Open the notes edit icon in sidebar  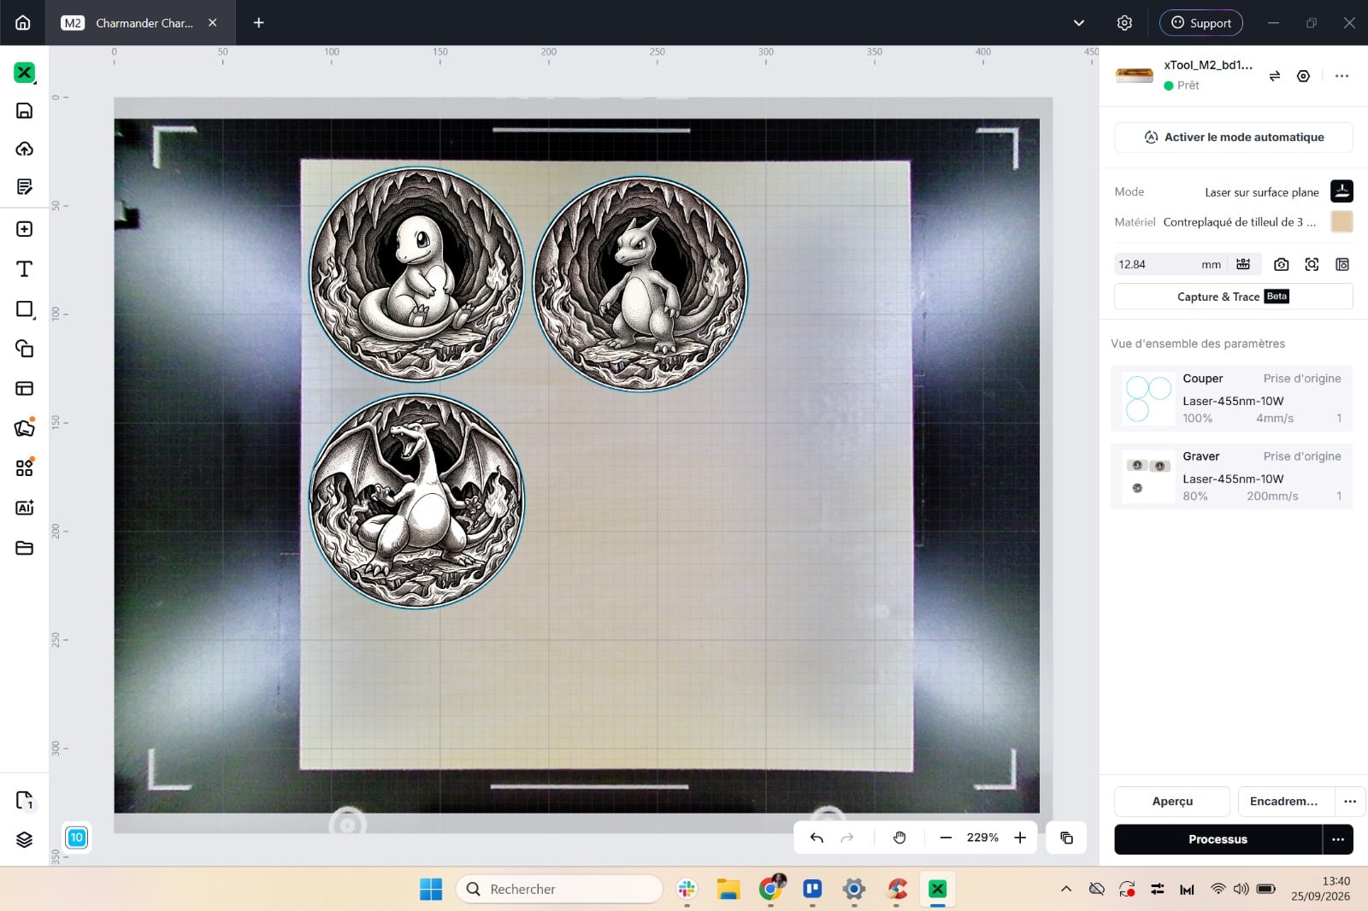pos(24,186)
